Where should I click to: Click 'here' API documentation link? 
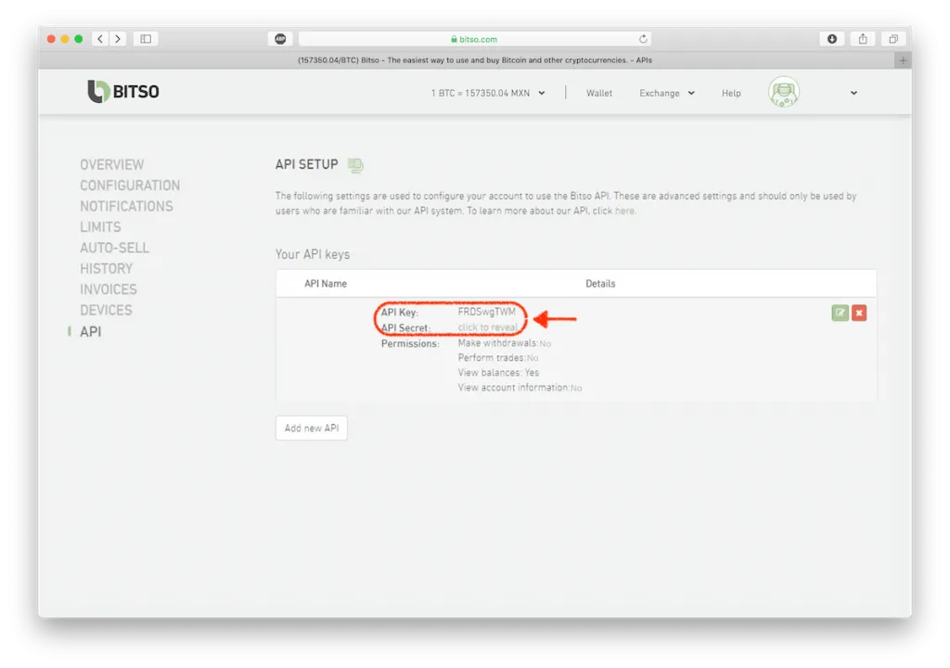624,211
